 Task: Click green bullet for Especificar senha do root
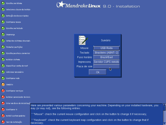tap(3, 65)
